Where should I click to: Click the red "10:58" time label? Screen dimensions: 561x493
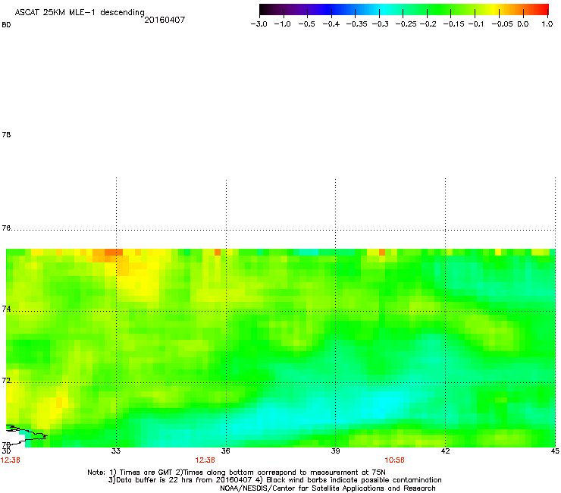point(394,460)
